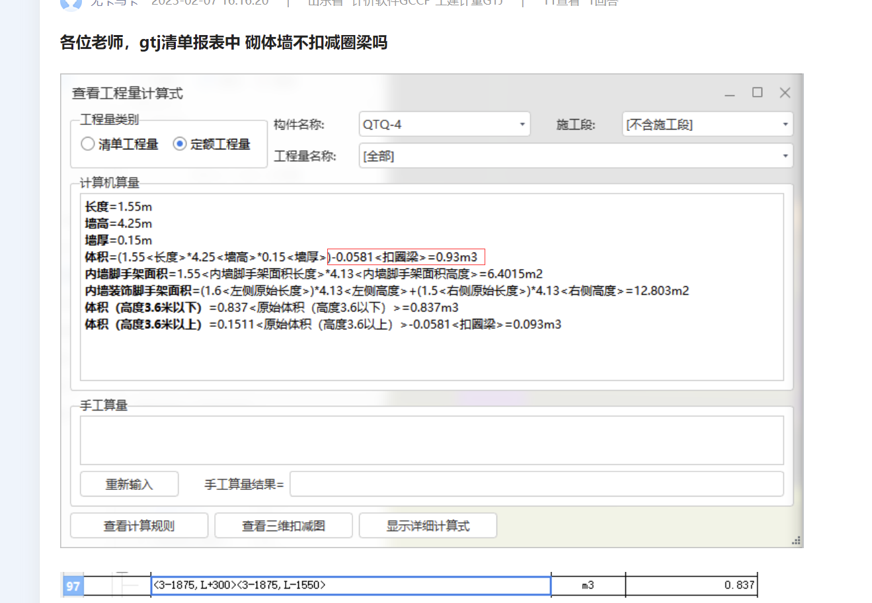
Task: Click the 墙厚=0.15m line
Action: coord(118,240)
